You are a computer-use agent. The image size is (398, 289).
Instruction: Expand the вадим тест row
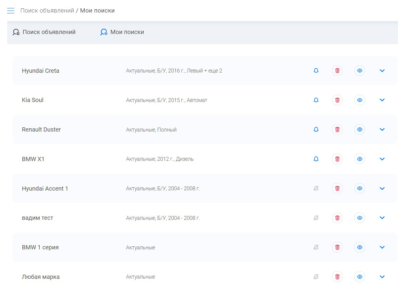click(382, 218)
